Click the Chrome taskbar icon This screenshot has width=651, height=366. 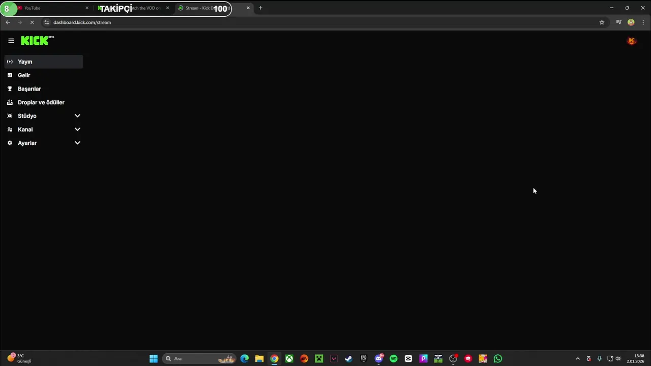pyautogui.click(x=274, y=359)
